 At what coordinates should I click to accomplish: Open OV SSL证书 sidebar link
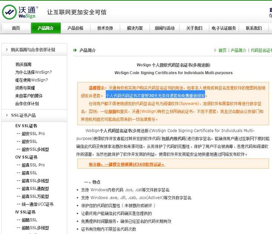pos(26,157)
